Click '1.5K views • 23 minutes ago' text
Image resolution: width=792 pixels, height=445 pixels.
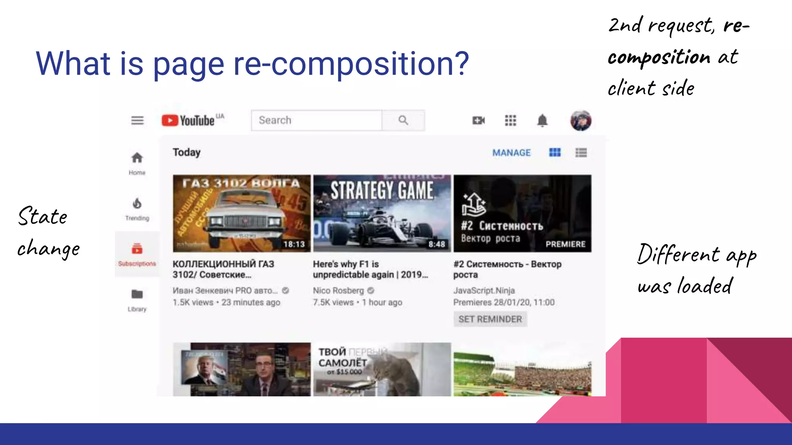(x=226, y=302)
